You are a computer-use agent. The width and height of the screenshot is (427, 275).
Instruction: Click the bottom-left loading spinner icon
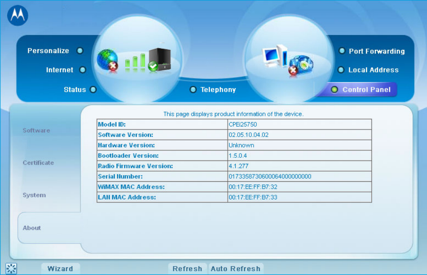pyautogui.click(x=11, y=269)
